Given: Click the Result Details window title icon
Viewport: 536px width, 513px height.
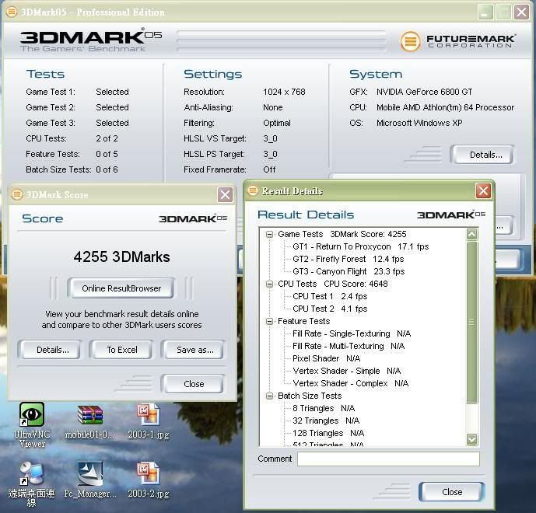Looking at the screenshot, I should tap(253, 190).
